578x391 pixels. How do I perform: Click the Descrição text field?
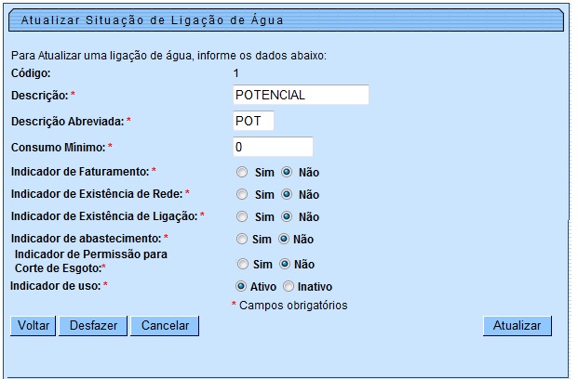[x=301, y=95]
